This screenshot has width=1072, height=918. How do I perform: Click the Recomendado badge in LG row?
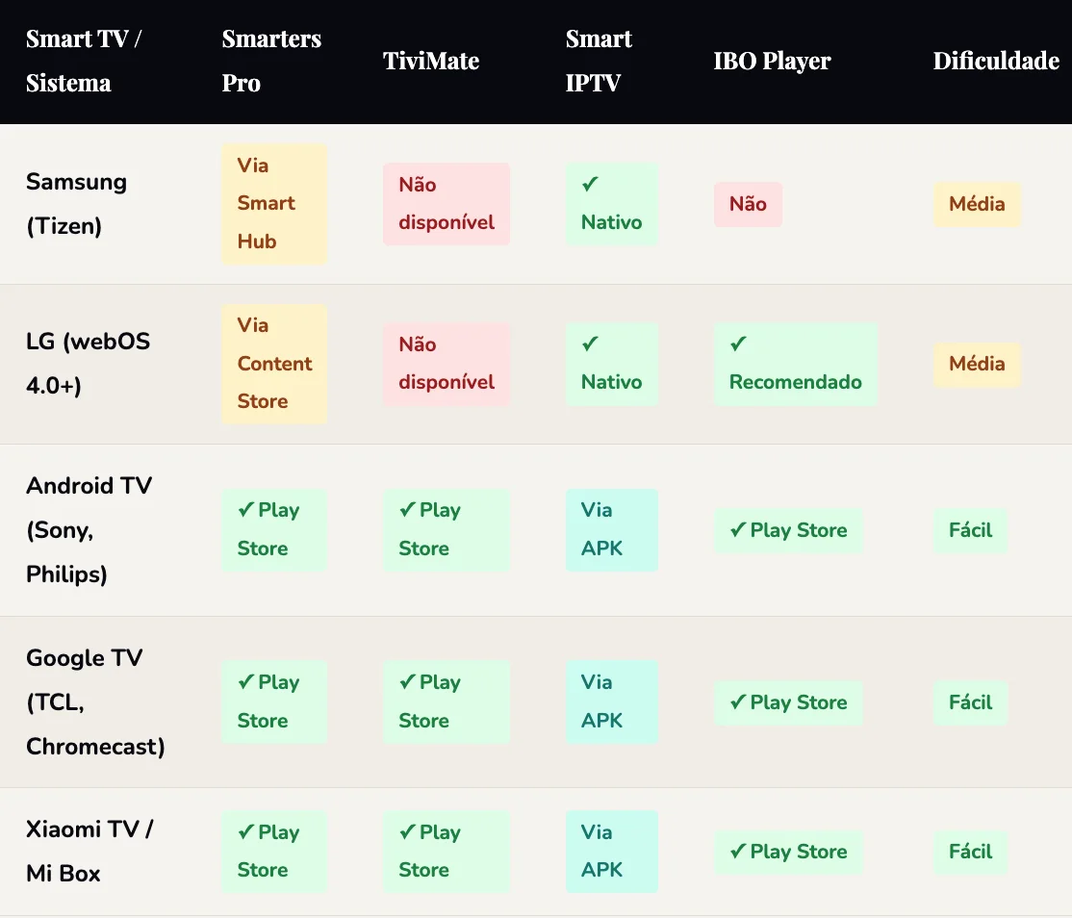[x=796, y=364]
